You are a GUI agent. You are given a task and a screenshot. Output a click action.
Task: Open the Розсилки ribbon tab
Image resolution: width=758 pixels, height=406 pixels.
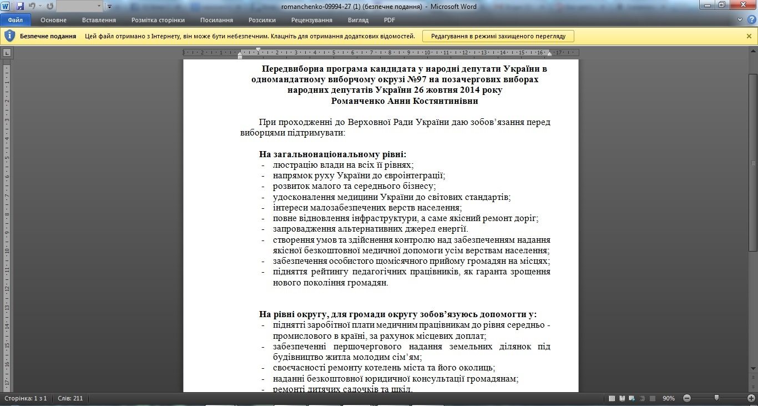click(x=262, y=20)
